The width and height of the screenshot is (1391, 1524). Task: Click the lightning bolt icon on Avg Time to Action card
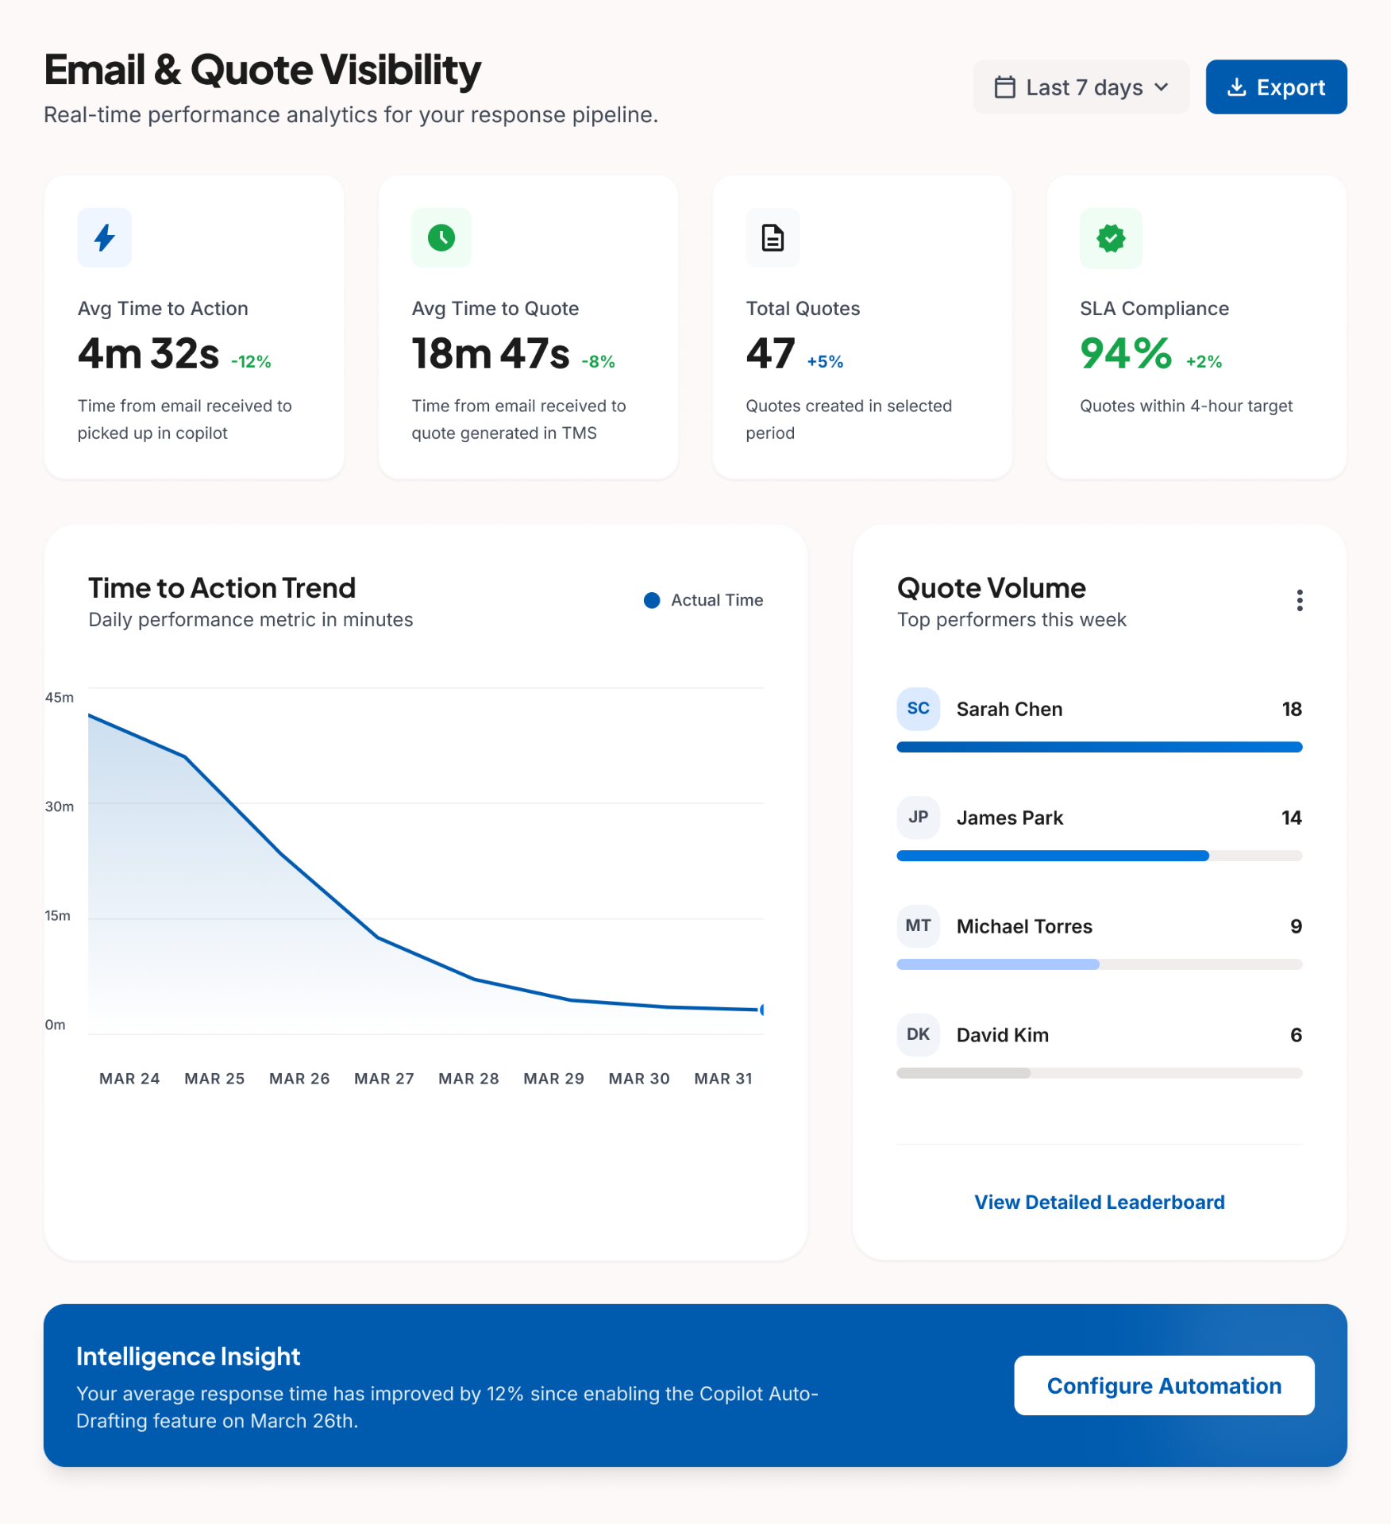104,237
